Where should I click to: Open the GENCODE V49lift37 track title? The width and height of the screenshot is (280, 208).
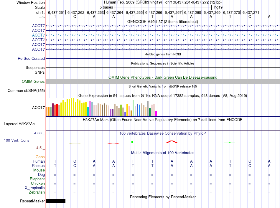tap(163, 22)
